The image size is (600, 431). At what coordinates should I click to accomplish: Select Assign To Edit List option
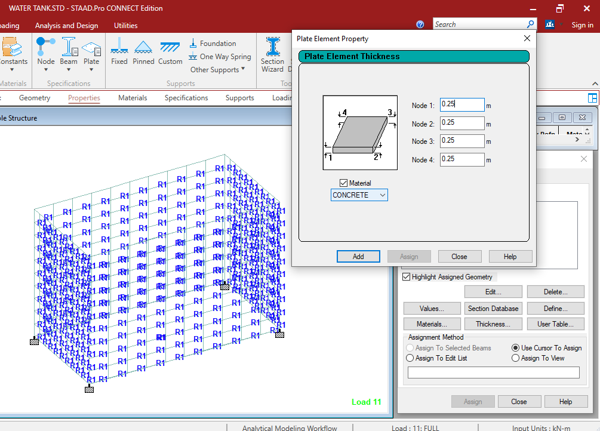[410, 358]
